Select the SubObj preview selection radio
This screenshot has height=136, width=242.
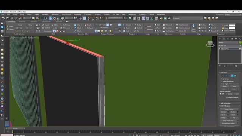226,94
